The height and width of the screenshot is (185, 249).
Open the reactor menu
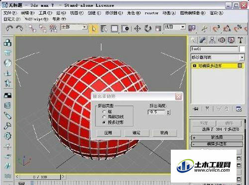pyautogui.click(x=151, y=13)
